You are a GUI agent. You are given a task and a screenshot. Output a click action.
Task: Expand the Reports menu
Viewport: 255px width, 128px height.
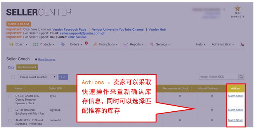pyautogui.click(x=137, y=44)
